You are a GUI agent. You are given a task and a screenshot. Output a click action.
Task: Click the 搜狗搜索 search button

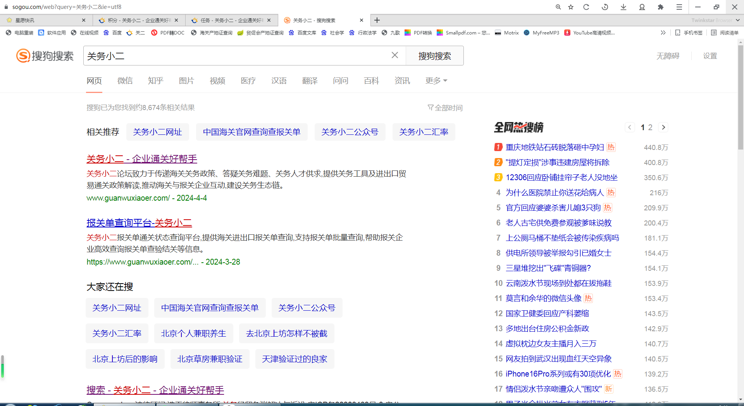click(435, 56)
